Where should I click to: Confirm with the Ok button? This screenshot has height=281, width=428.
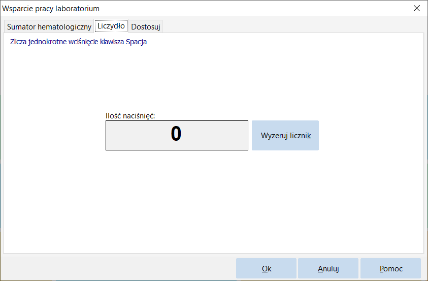[x=266, y=268]
